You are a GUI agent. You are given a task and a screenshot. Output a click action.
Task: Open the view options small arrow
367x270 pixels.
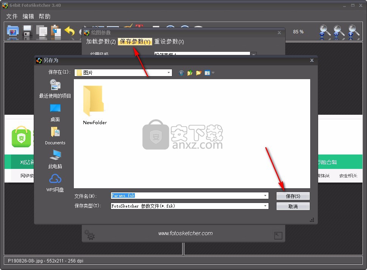pyautogui.click(x=213, y=73)
